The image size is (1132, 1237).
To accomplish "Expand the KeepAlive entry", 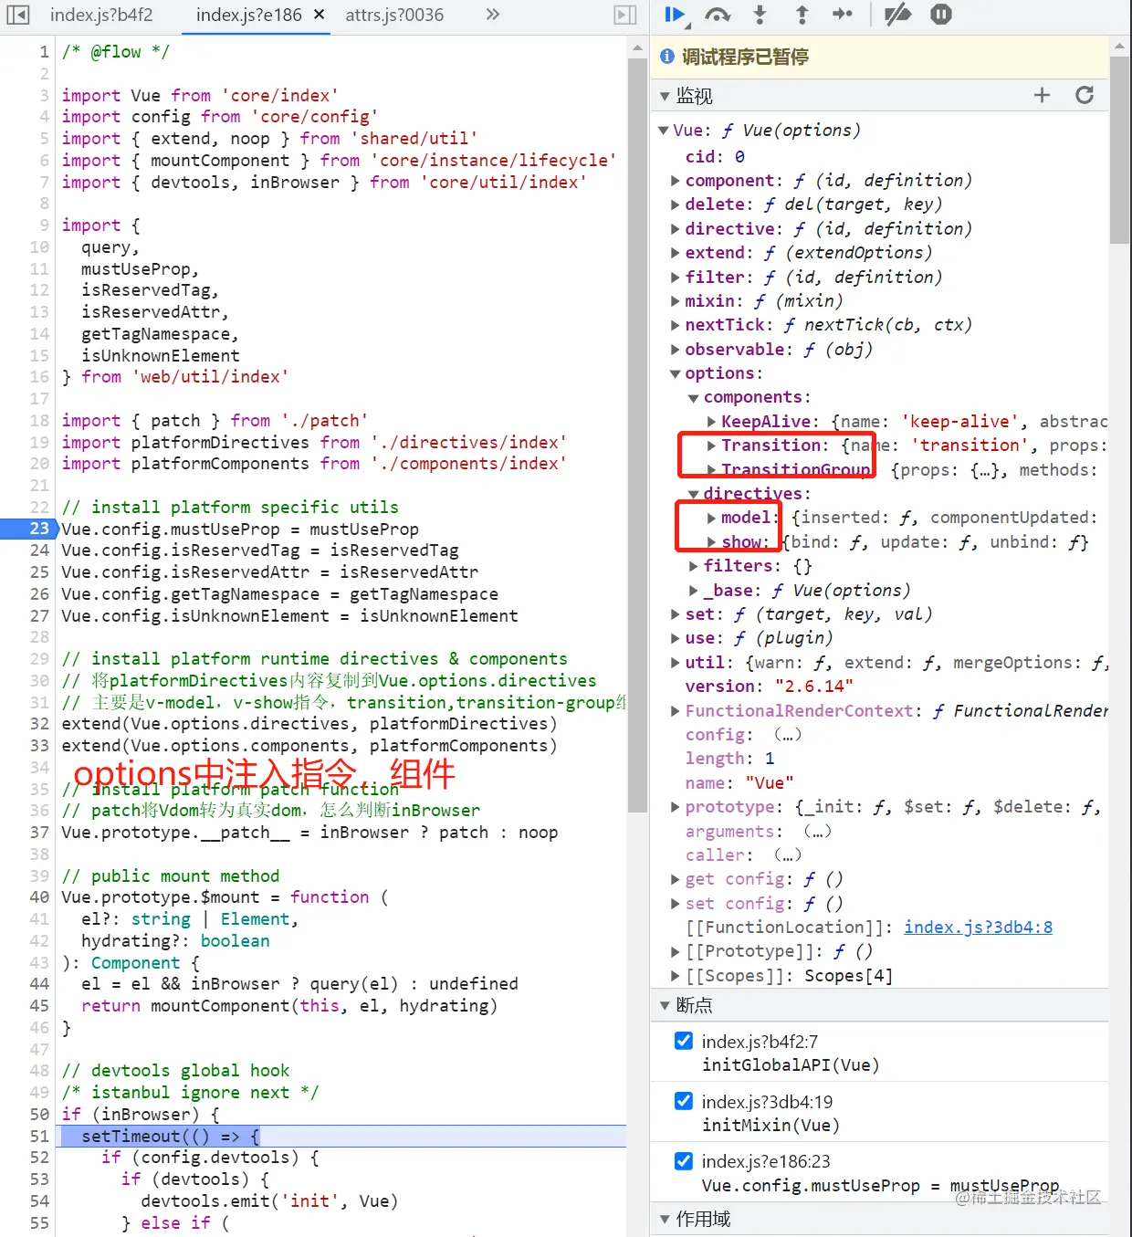I will (x=711, y=422).
